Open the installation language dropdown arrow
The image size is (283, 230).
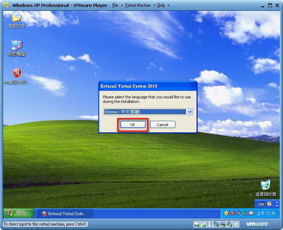190,112
